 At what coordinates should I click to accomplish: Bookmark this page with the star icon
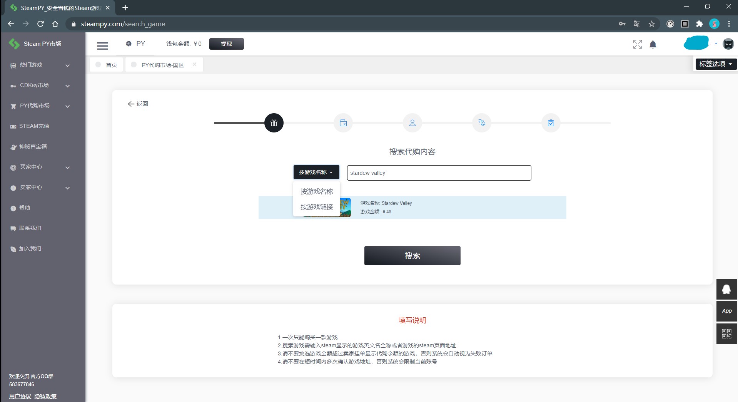tap(651, 24)
